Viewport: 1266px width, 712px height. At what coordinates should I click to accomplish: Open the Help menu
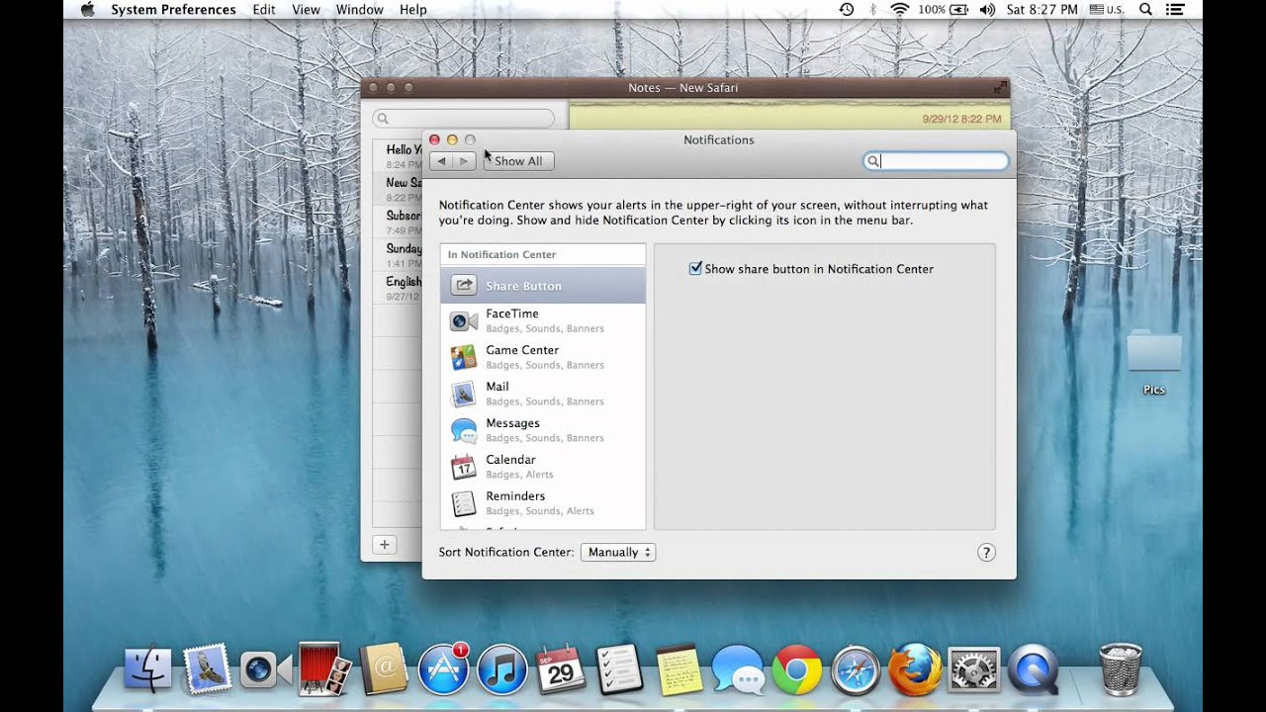(x=413, y=10)
